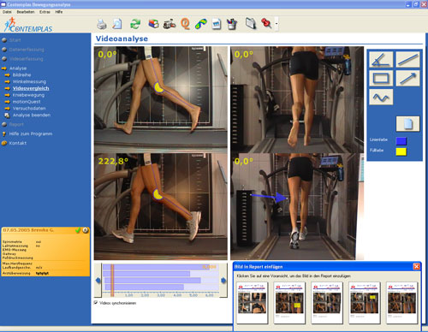Click the green checkmark on patient card
The width and height of the screenshot is (428, 332).
tap(78, 230)
